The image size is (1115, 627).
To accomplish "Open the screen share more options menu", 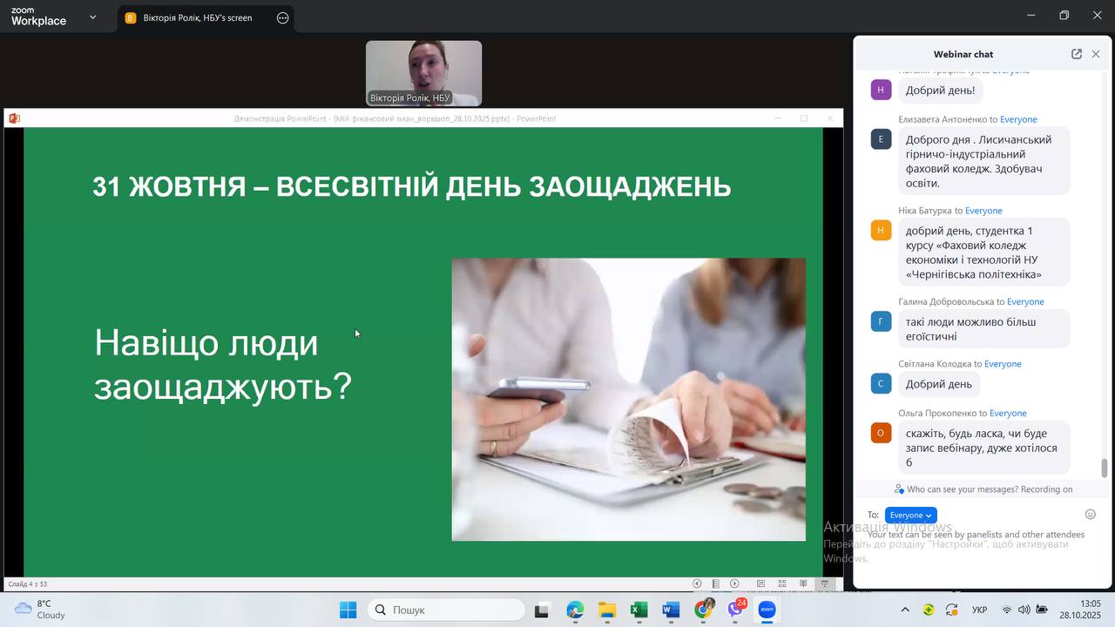I will tap(282, 17).
